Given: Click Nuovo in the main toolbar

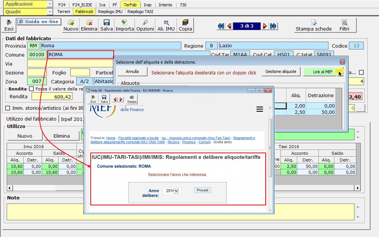Looking at the screenshot, I should click(x=71, y=25).
